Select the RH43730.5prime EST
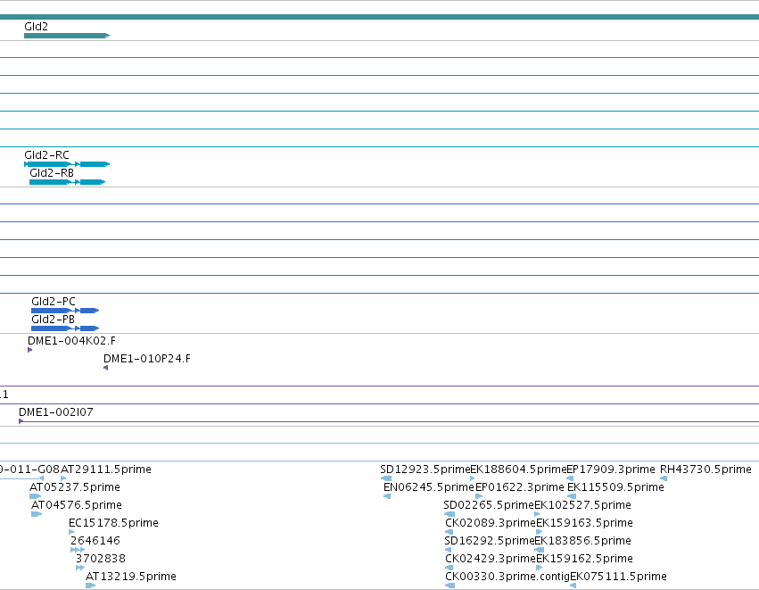 click(664, 478)
